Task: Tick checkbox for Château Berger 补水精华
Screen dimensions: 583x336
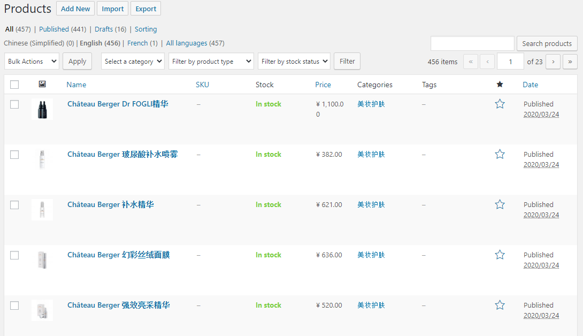Action: (14, 205)
